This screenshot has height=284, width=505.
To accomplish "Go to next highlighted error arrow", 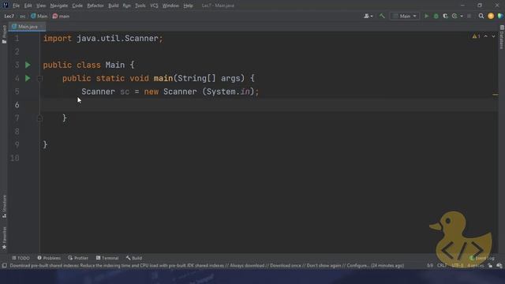I will tap(493, 36).
